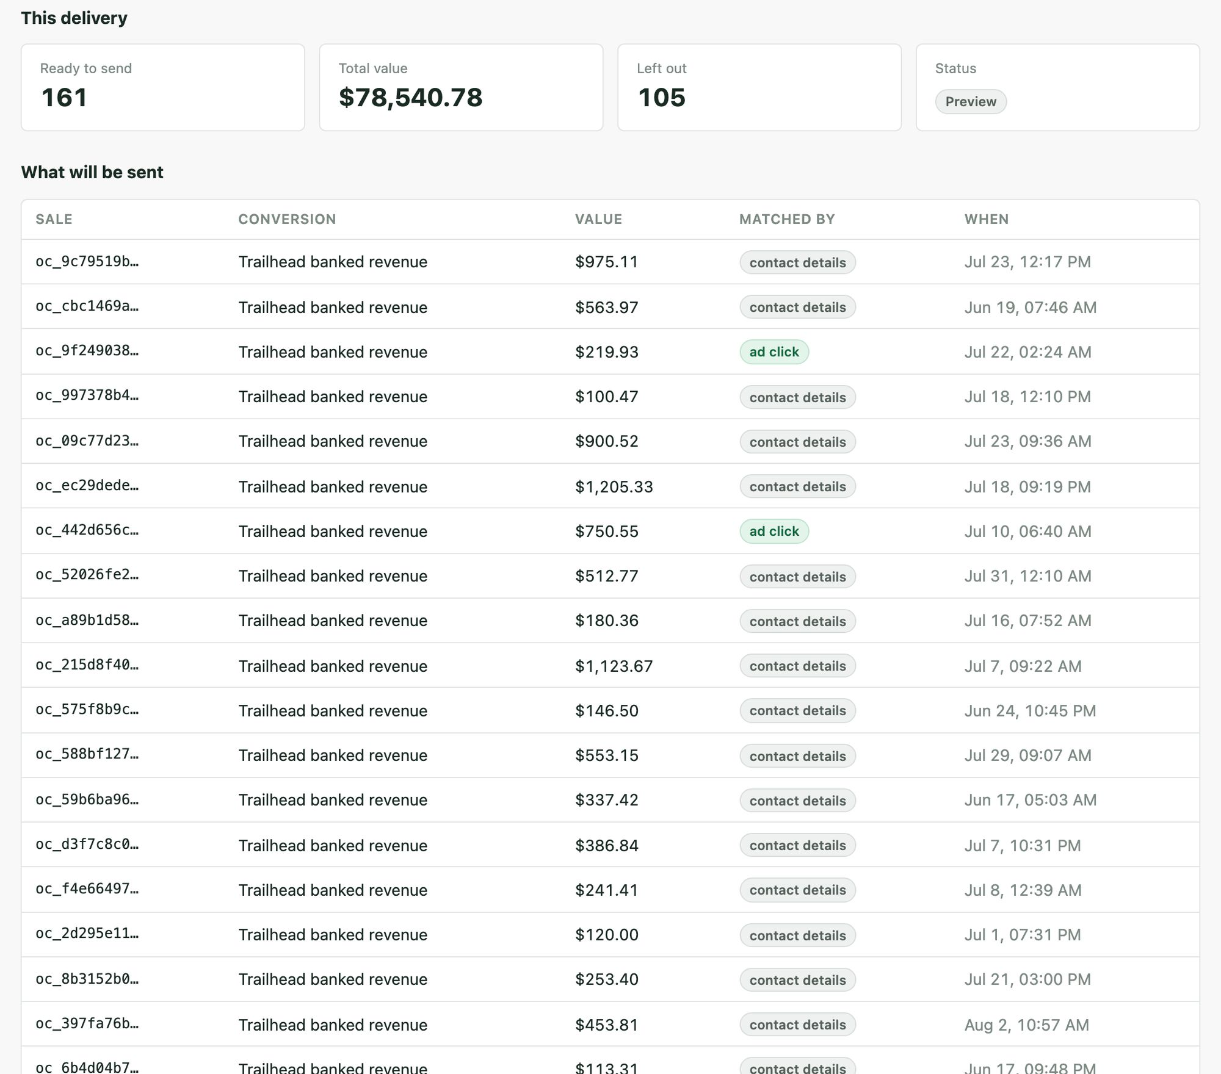The image size is (1221, 1074).
Task: Click the $386.84 value cell
Action: tap(606, 845)
